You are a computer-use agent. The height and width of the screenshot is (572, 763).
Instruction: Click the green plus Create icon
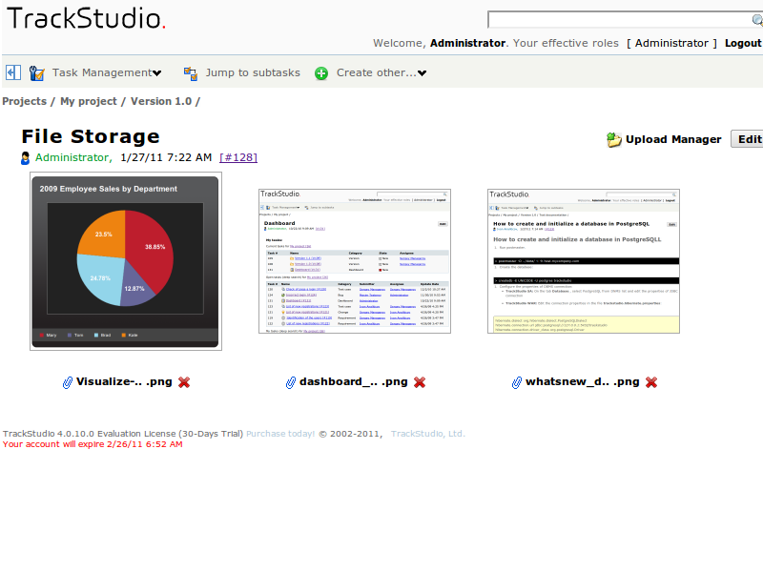(x=321, y=73)
